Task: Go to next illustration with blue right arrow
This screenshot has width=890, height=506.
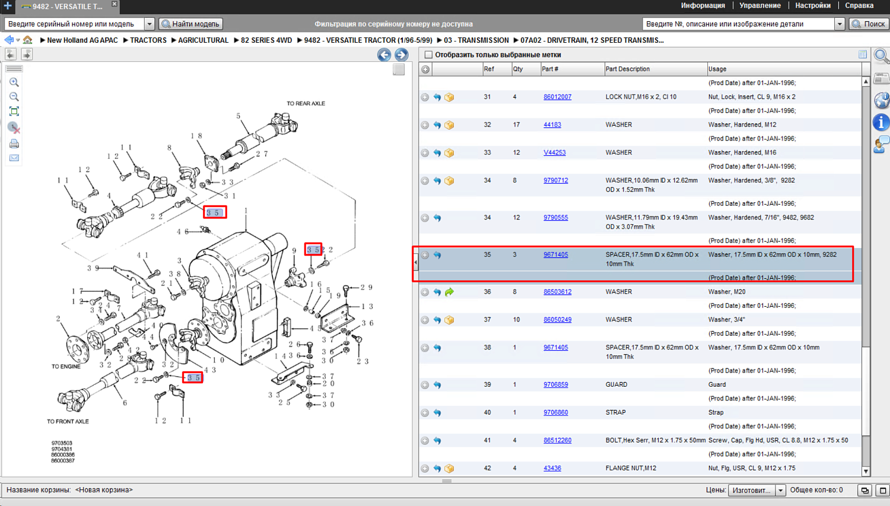Action: click(x=402, y=55)
